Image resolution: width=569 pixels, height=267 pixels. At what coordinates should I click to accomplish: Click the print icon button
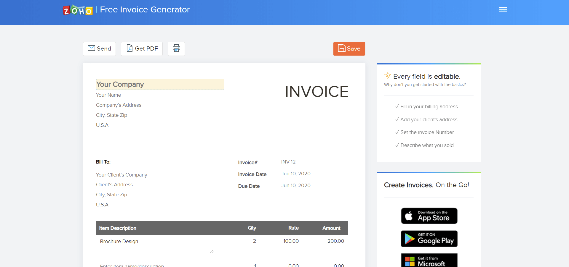(x=176, y=48)
